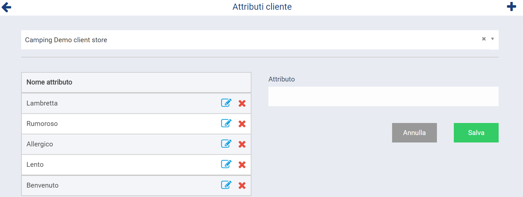Edit the Lambretta attribute
The image size is (523, 197).
(x=226, y=103)
